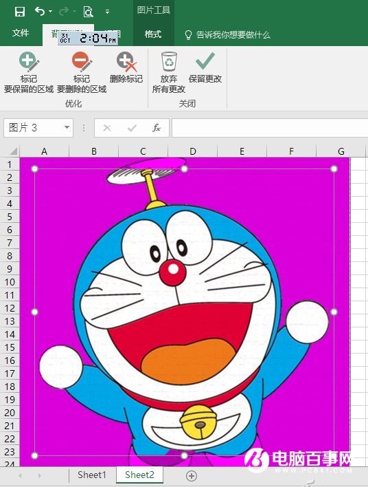This screenshot has height=487, width=368.
Task: Click Doraemon's yellow bell in the picture
Action: click(198, 421)
